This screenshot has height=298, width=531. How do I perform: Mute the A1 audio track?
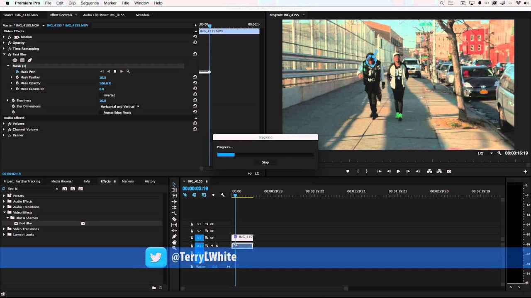coord(212,245)
